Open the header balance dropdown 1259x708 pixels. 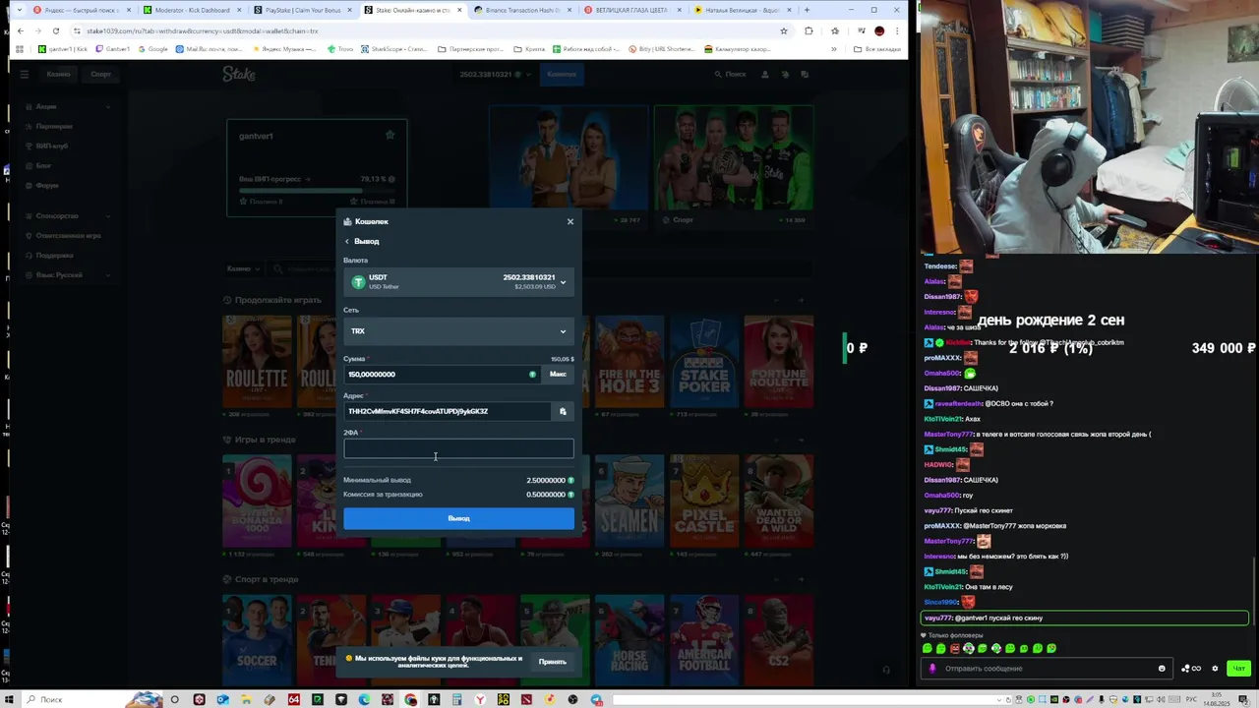pos(495,74)
